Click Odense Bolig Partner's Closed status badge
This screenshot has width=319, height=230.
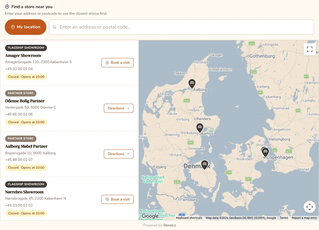[x=26, y=122]
